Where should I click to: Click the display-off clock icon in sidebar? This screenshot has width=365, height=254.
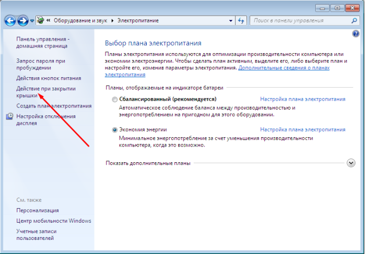click(9, 116)
